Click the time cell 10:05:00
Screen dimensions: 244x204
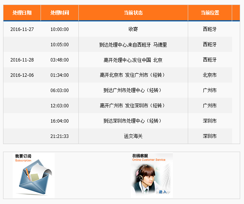coord(59,45)
